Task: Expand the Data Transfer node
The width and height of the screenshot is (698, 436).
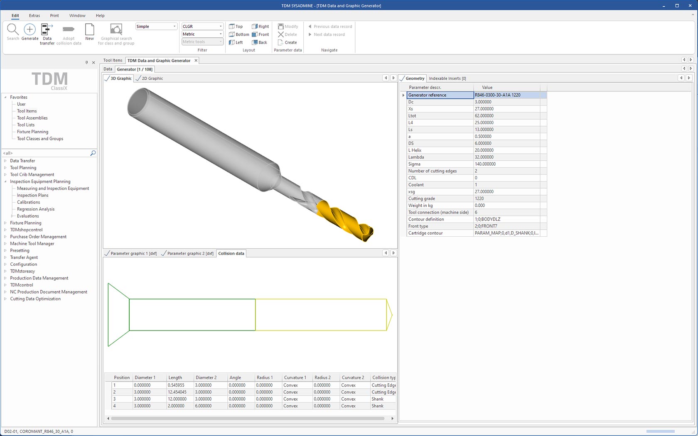Action: click(x=5, y=161)
